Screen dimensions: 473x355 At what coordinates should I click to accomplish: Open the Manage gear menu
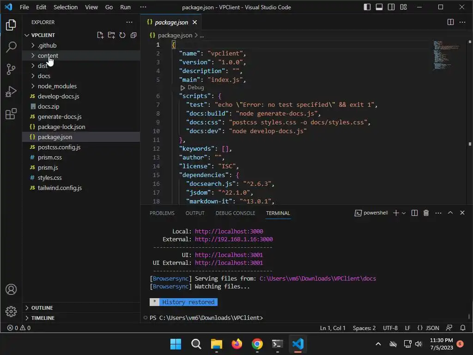pos(11,311)
